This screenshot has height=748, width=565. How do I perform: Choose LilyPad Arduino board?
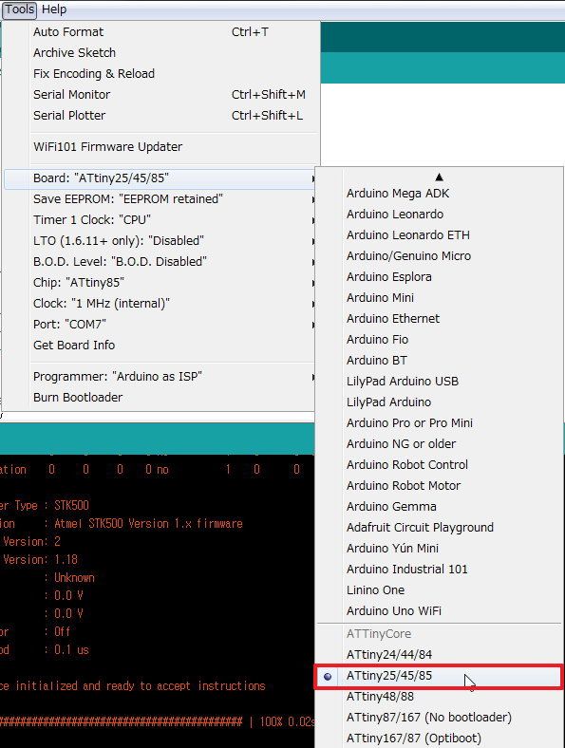coord(440,402)
